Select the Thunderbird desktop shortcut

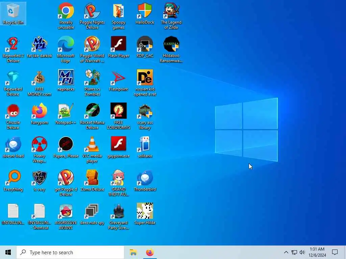tap(145, 181)
